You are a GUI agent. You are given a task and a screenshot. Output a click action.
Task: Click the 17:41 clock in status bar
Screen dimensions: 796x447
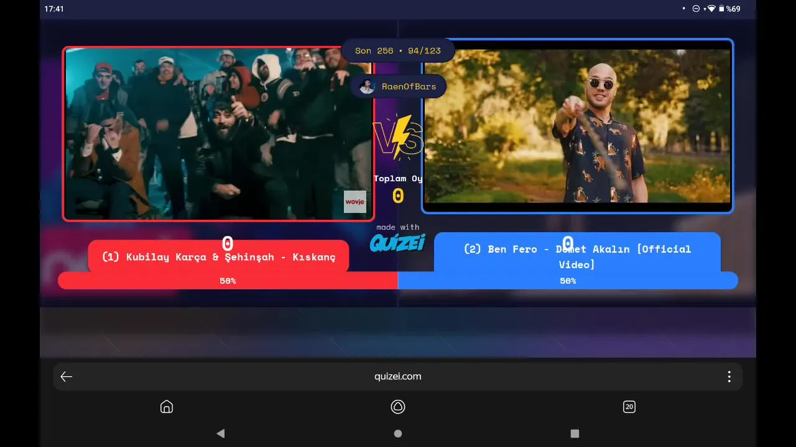[54, 9]
